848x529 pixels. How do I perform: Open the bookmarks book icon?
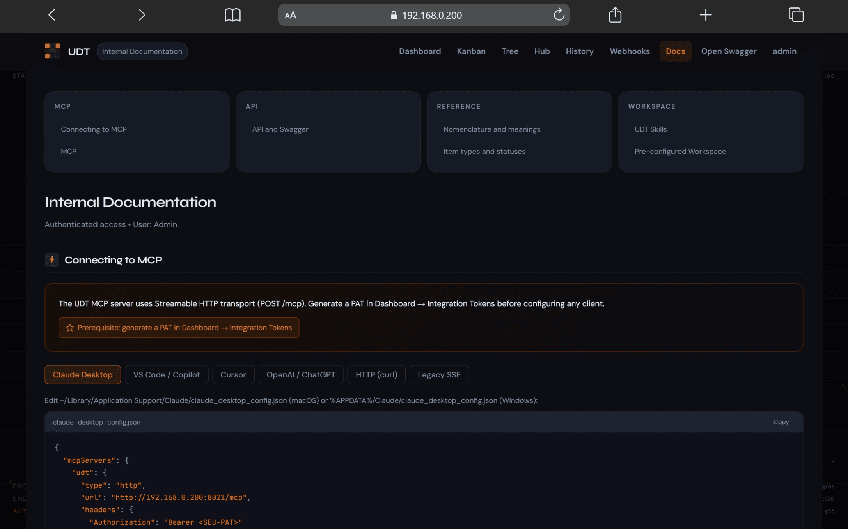tap(232, 15)
